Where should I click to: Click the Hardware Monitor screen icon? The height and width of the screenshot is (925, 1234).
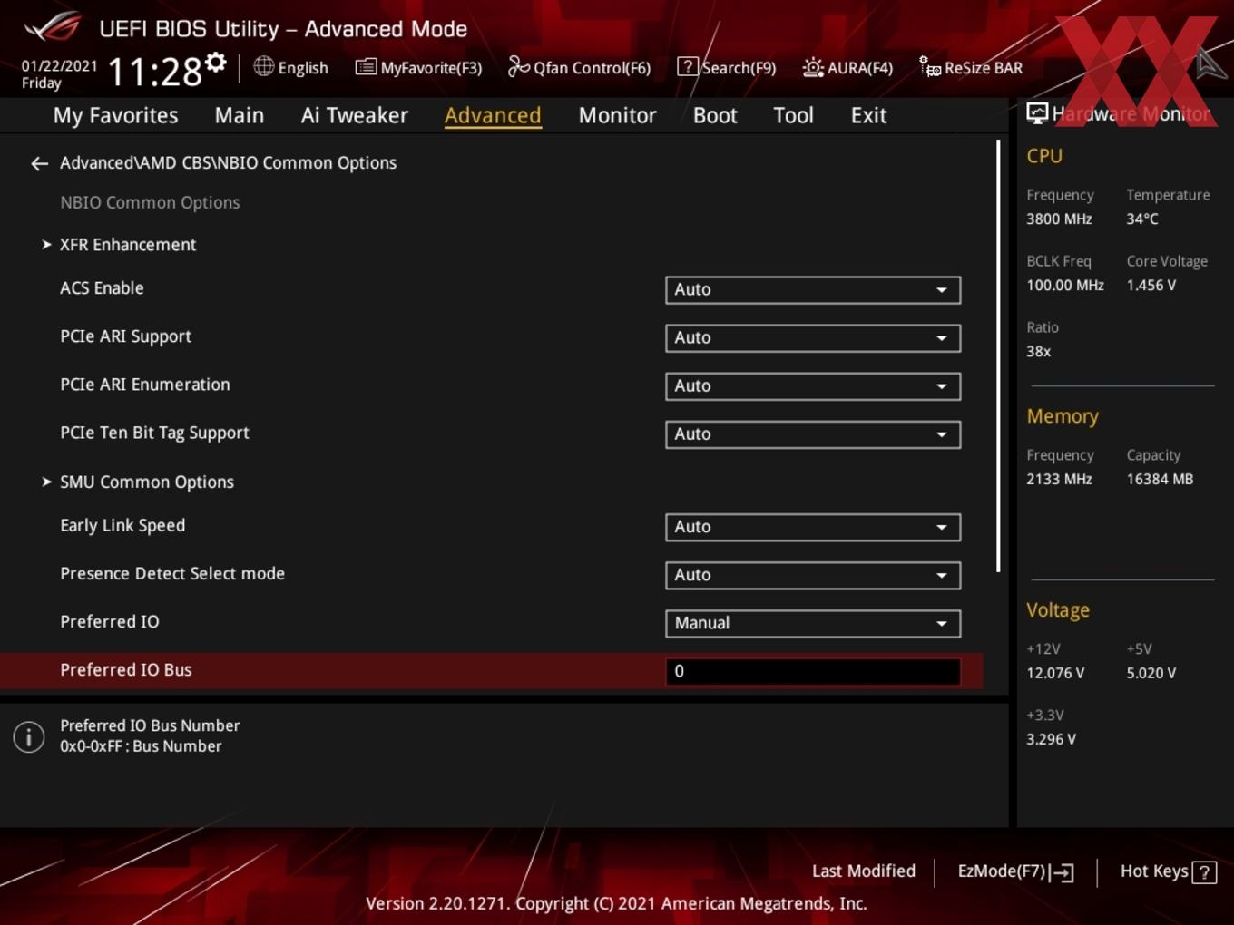click(1037, 112)
